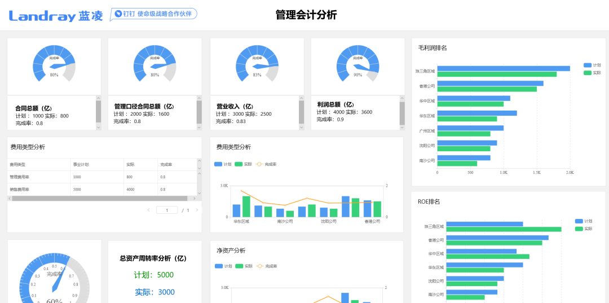
Task: Click right arrow of table horizontal scrollbar
Action: [x=195, y=199]
